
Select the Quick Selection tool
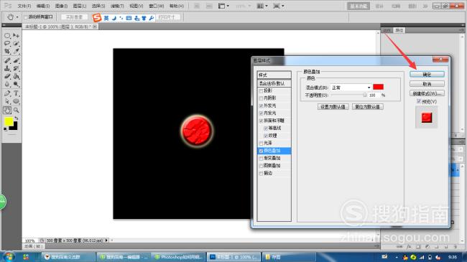tap(16, 44)
